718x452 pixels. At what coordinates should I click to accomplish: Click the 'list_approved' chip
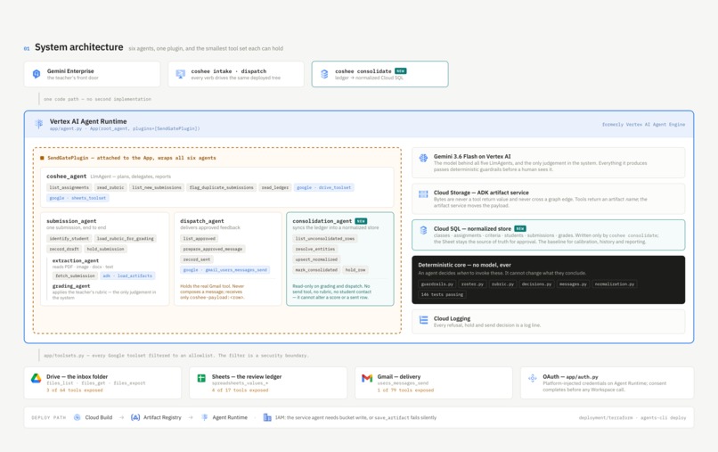click(200, 238)
